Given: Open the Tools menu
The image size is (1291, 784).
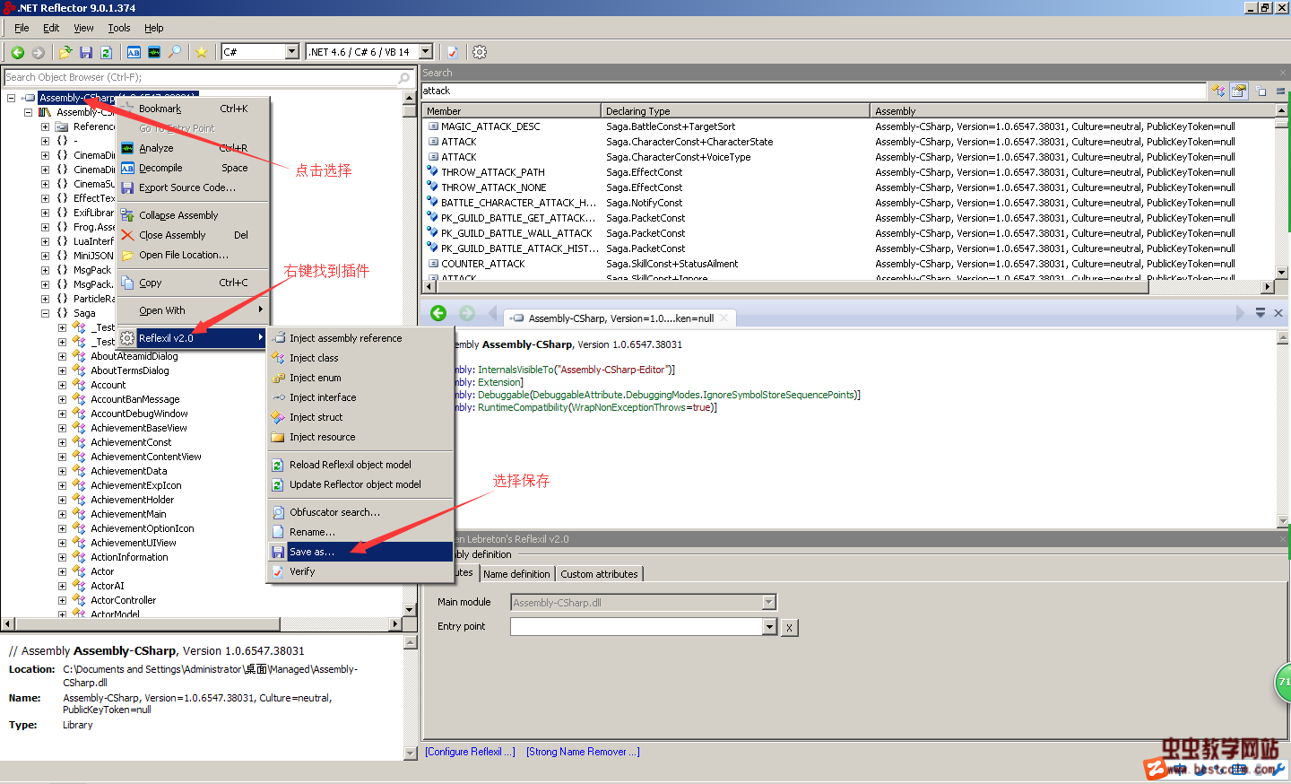Looking at the screenshot, I should (x=119, y=28).
